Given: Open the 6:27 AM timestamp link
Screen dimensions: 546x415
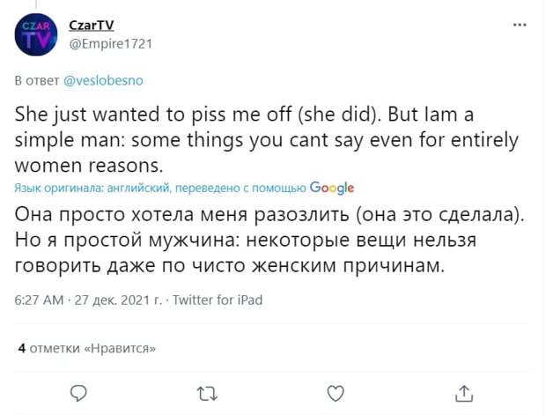Looking at the screenshot, I should click(39, 300).
